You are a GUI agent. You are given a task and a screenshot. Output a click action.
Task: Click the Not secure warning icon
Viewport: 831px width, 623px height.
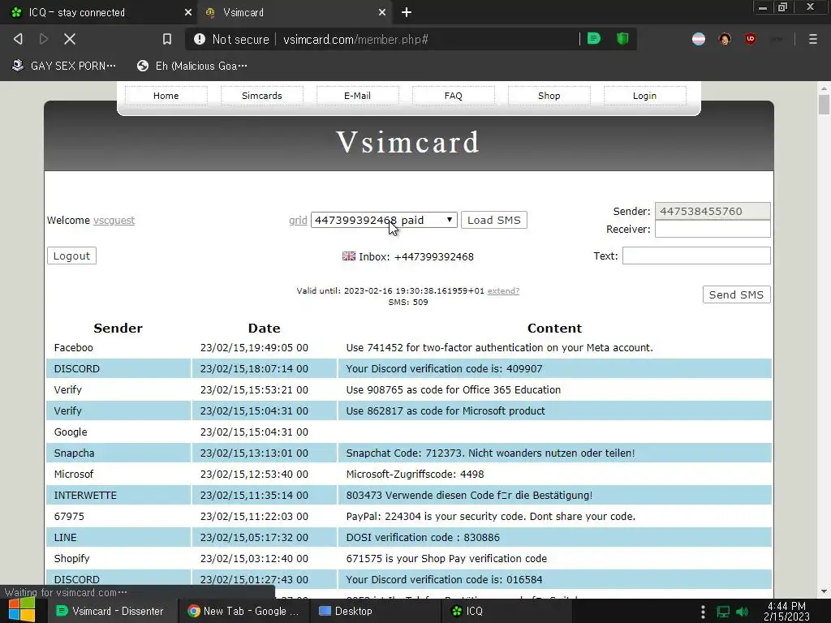coord(200,39)
